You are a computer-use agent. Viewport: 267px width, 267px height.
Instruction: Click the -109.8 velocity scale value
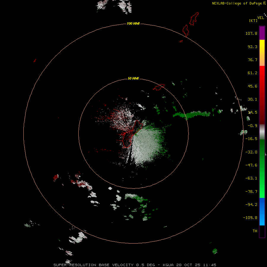pos(250,218)
